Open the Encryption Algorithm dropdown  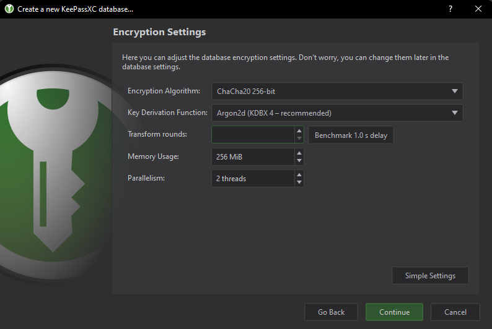(x=337, y=91)
